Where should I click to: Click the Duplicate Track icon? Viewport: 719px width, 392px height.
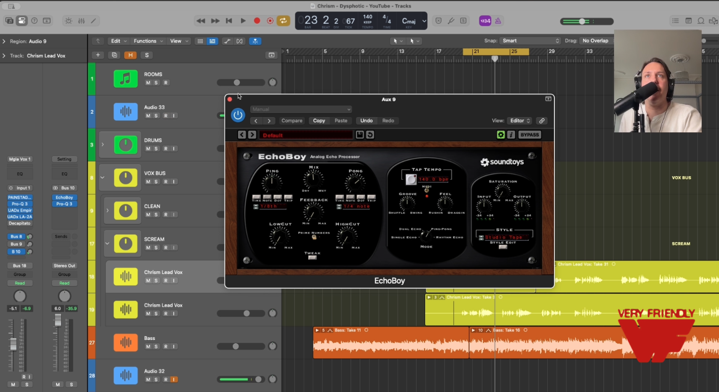click(x=114, y=55)
